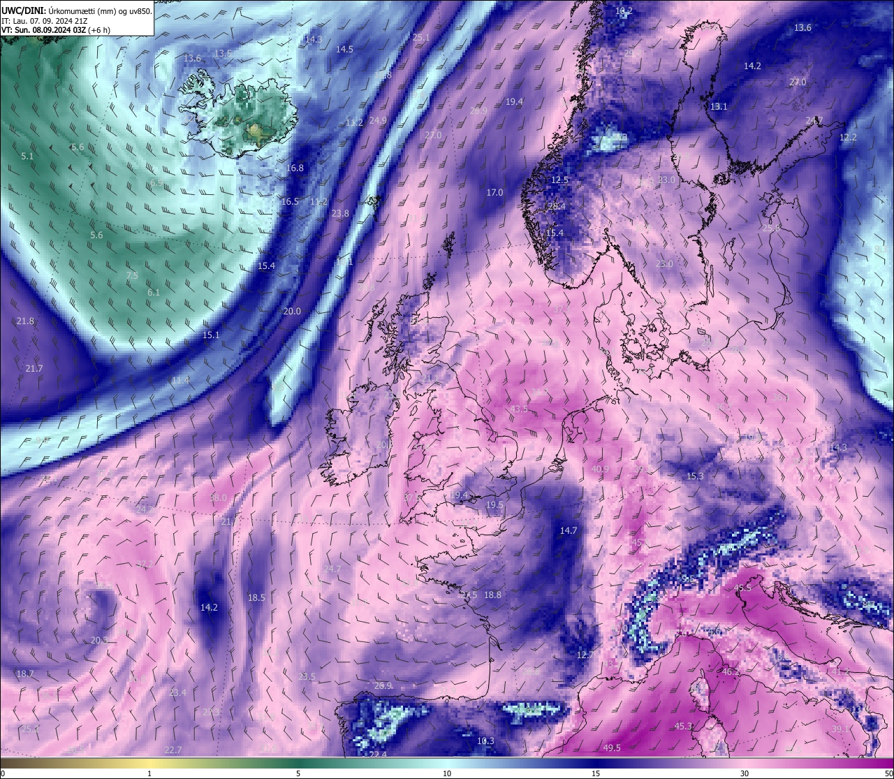Viewport: 894px width, 779px height.
Task: Click the 19.5 value over the English Channel
Action: [x=494, y=504]
